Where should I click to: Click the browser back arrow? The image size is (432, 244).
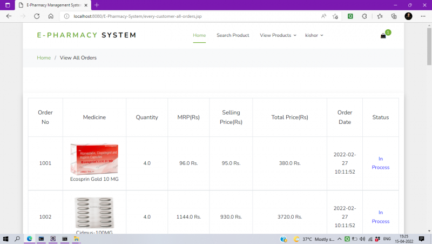9,16
